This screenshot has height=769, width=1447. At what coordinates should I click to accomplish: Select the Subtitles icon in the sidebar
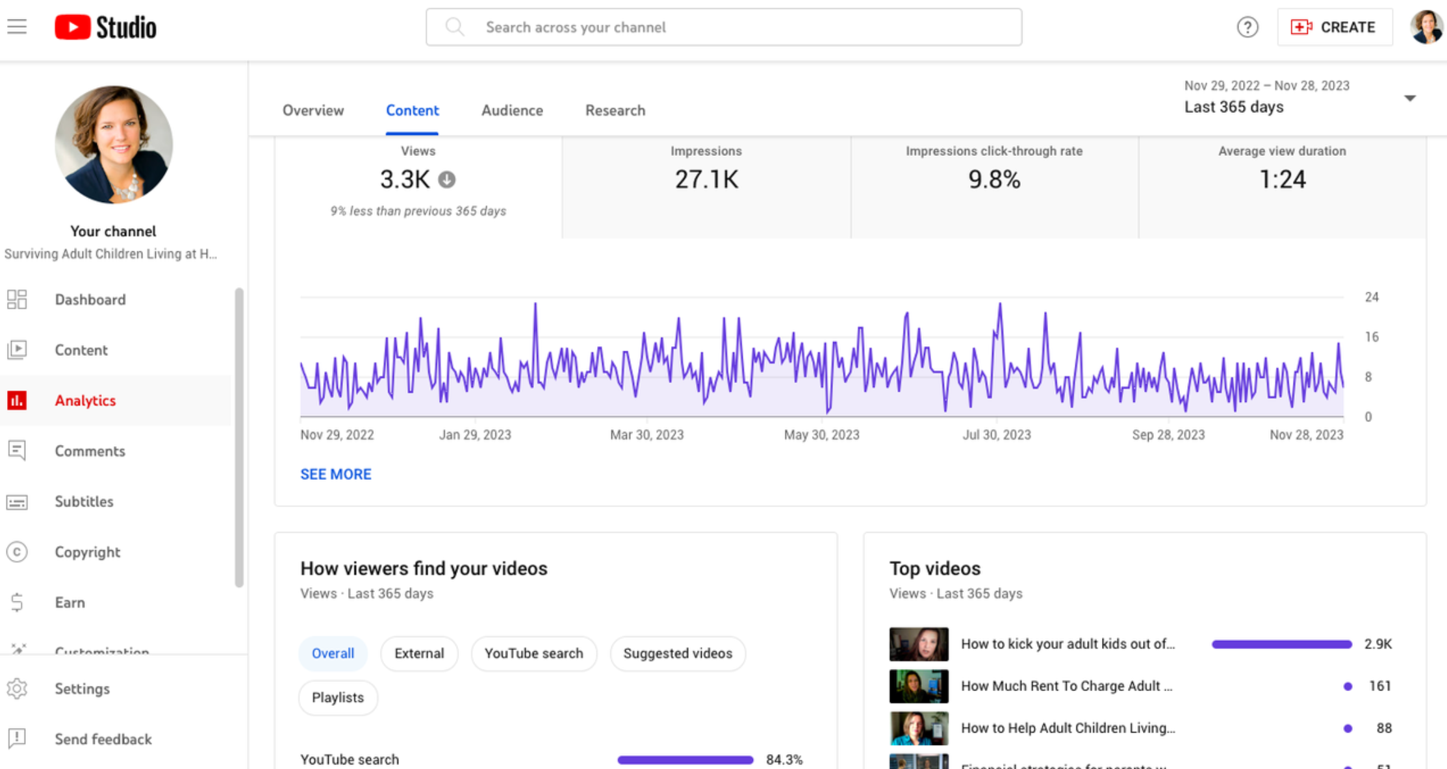(17, 501)
